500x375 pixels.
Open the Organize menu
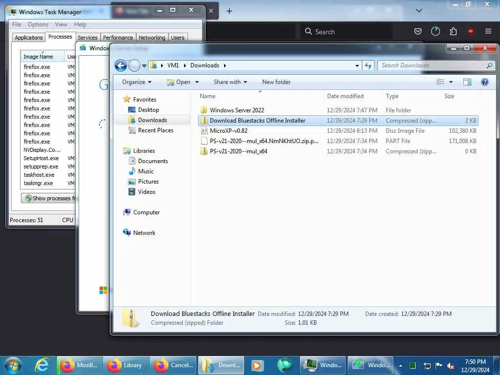click(137, 82)
